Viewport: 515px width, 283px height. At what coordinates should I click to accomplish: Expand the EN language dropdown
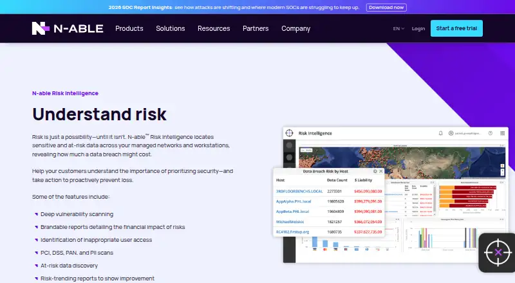click(x=398, y=28)
